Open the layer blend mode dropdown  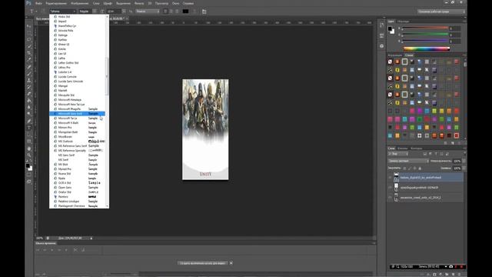point(408,161)
